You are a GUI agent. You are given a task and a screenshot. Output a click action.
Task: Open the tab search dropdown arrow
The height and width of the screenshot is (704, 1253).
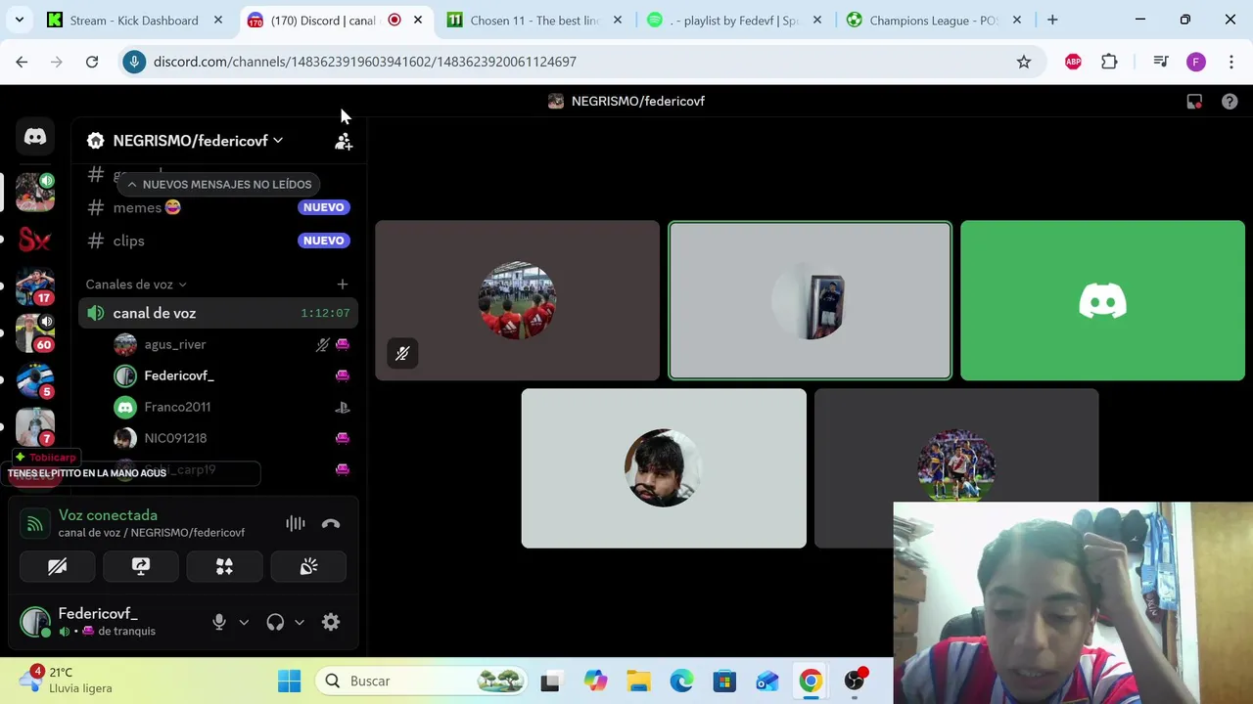(x=20, y=20)
